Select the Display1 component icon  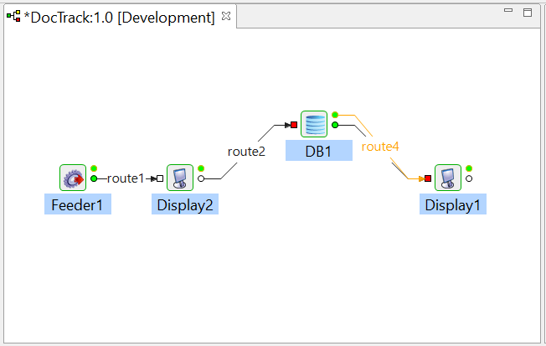pyautogui.click(x=448, y=178)
